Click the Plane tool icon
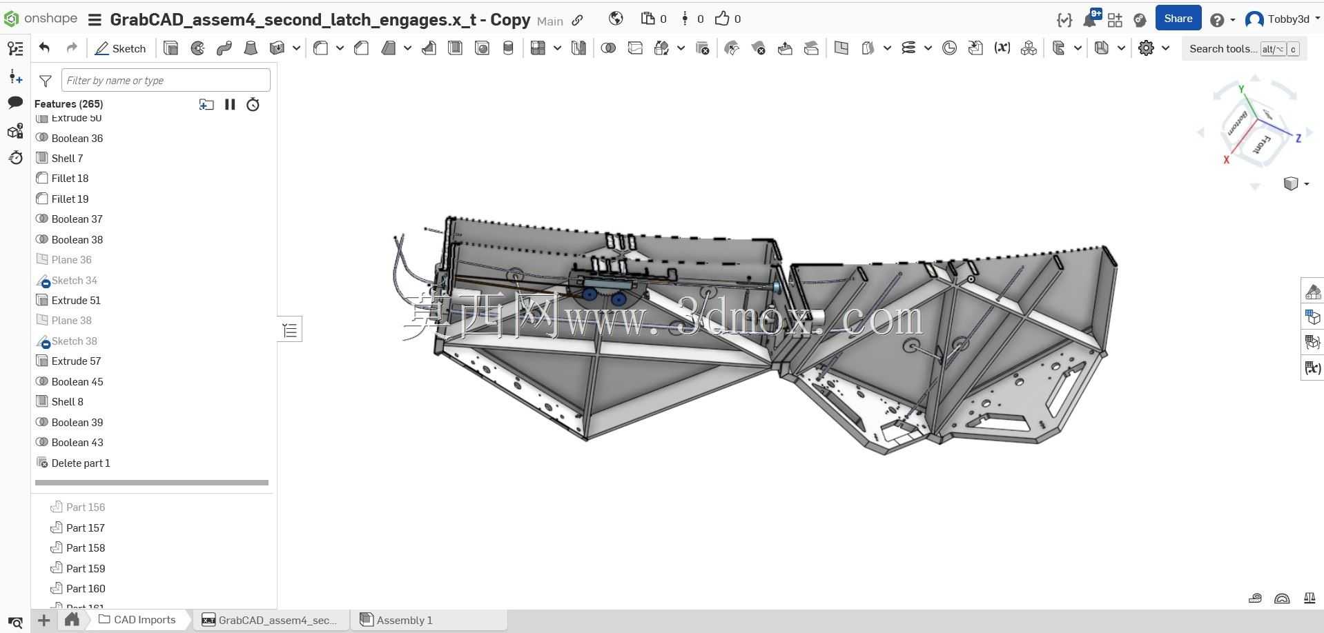The width and height of the screenshot is (1324, 633). pyautogui.click(x=841, y=48)
